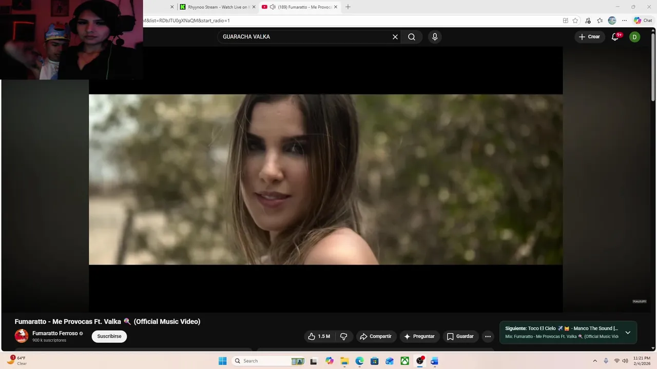The width and height of the screenshot is (657, 369).
Task: Save video with the Guardar button
Action: pyautogui.click(x=460, y=337)
